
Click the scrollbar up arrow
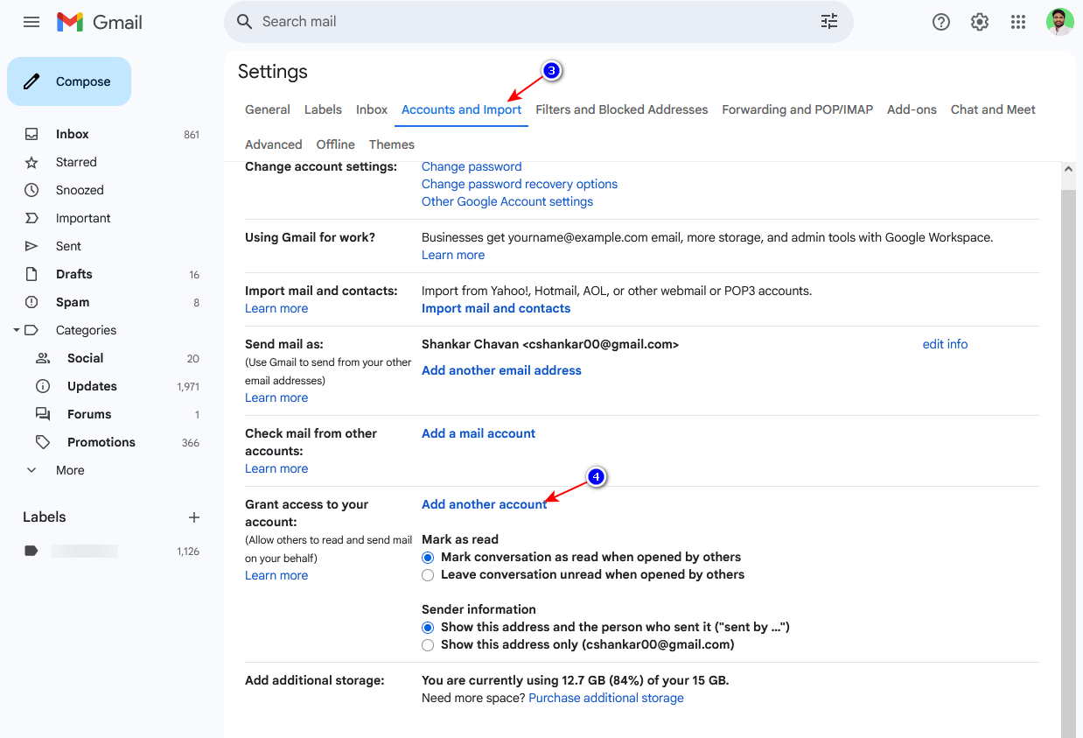point(1068,169)
